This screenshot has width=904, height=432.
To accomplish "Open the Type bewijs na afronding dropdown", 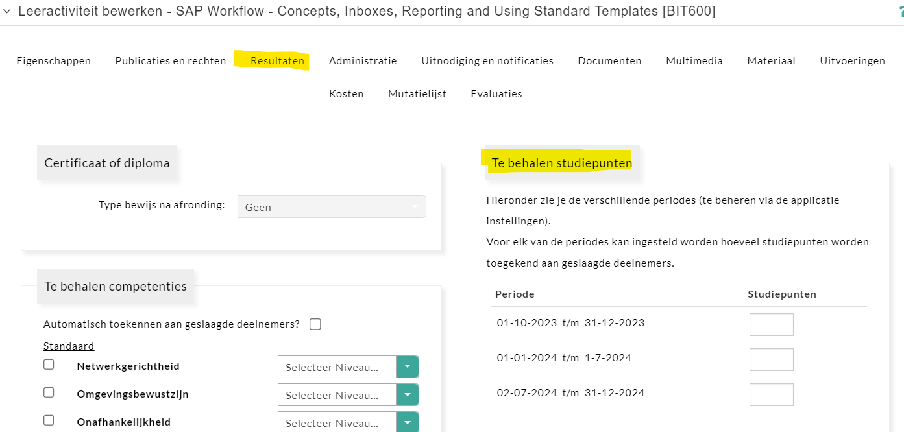I will tap(332, 207).
